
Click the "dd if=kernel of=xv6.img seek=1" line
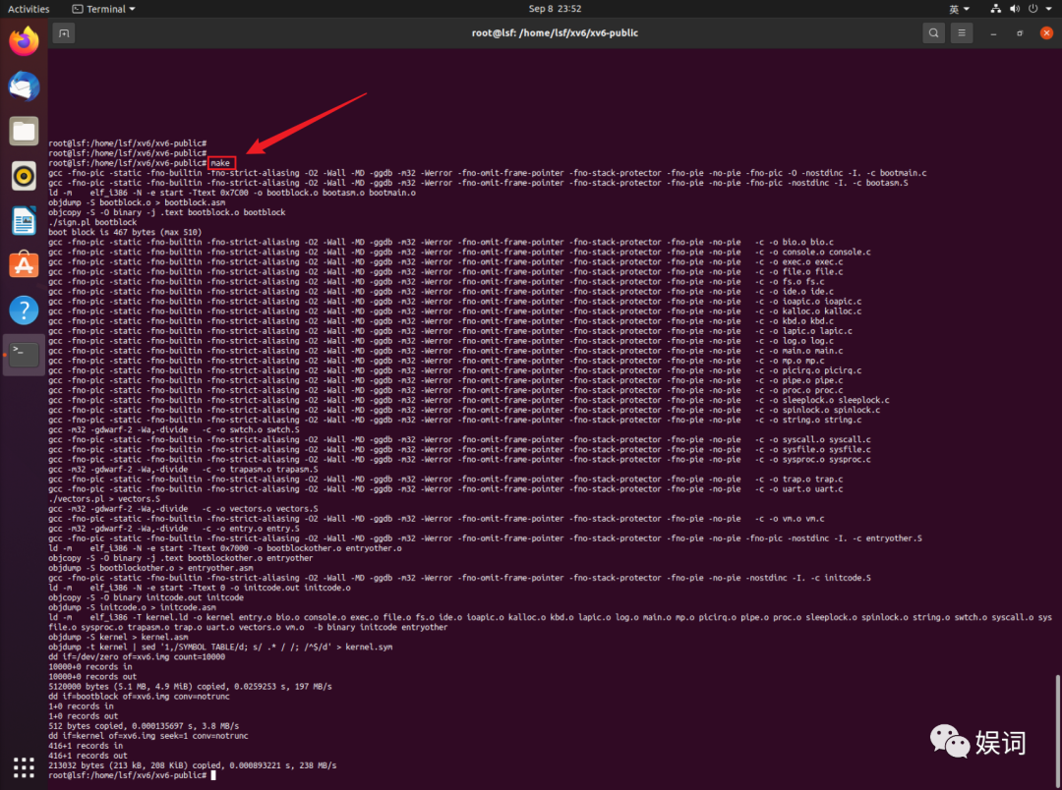click(x=148, y=736)
